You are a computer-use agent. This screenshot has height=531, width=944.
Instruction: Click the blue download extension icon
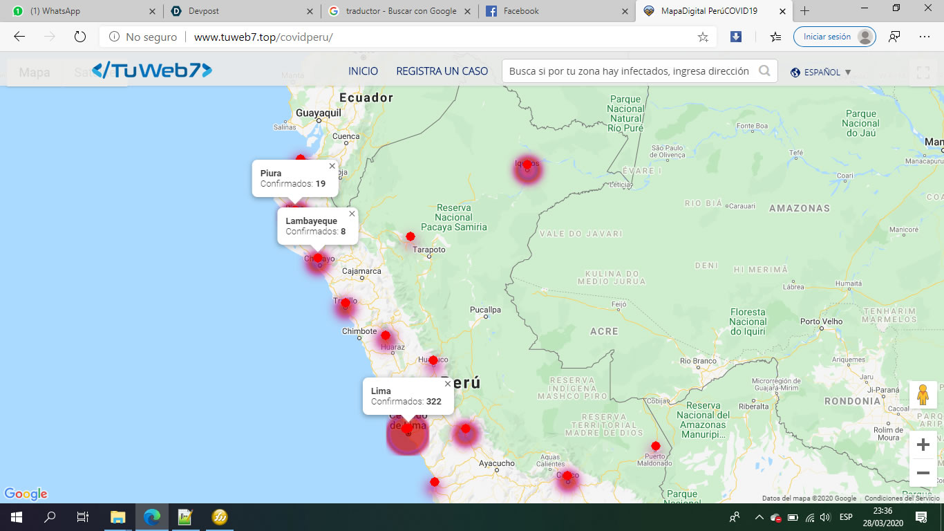tap(736, 37)
